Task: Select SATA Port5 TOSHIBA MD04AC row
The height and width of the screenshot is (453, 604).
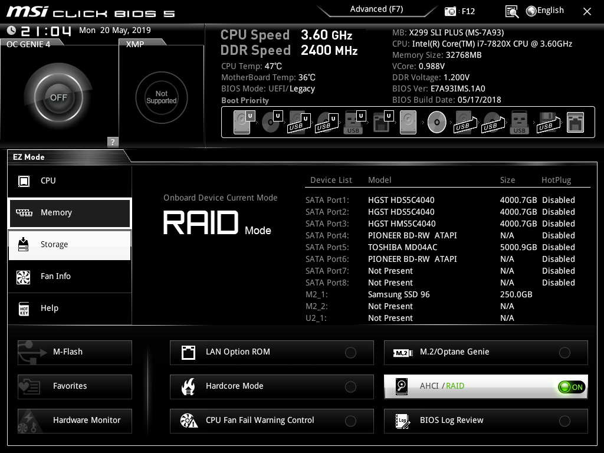Action: 440,247
